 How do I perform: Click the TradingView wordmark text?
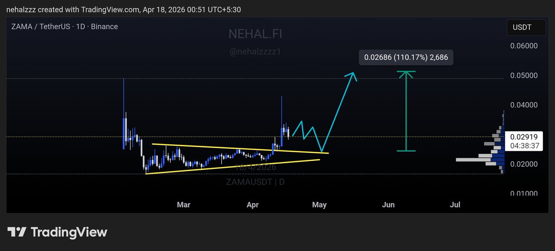(x=69, y=232)
